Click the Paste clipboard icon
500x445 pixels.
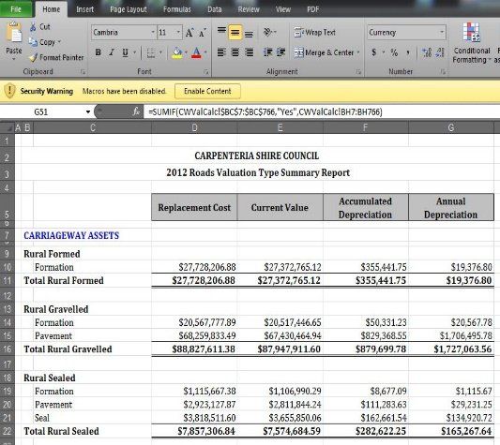[x=14, y=33]
